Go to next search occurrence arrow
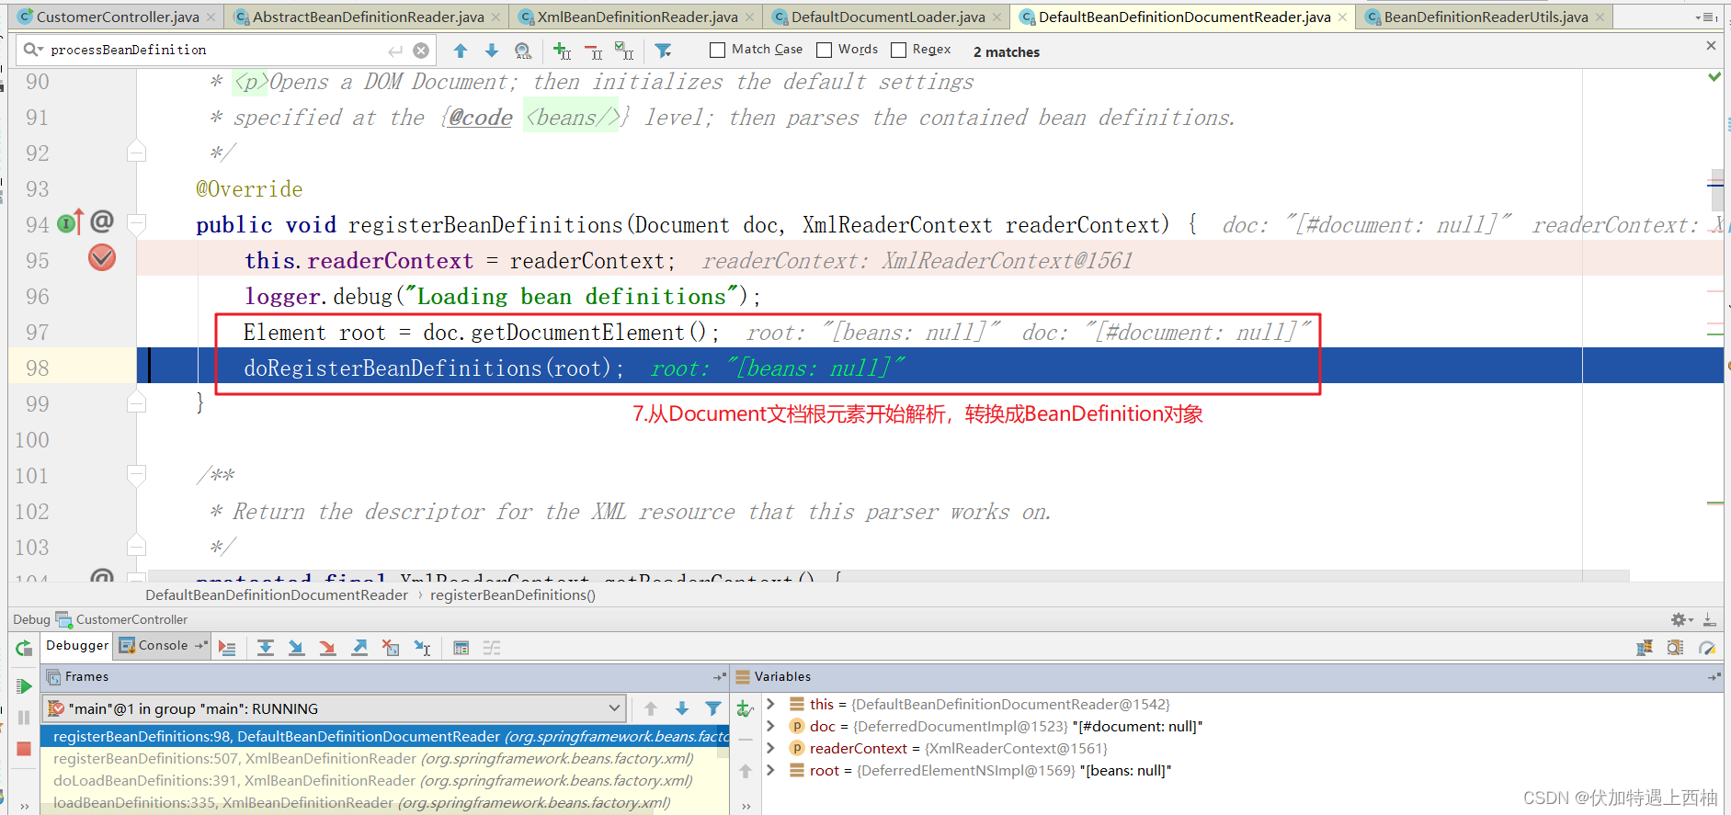1731x815 pixels. coord(492,51)
